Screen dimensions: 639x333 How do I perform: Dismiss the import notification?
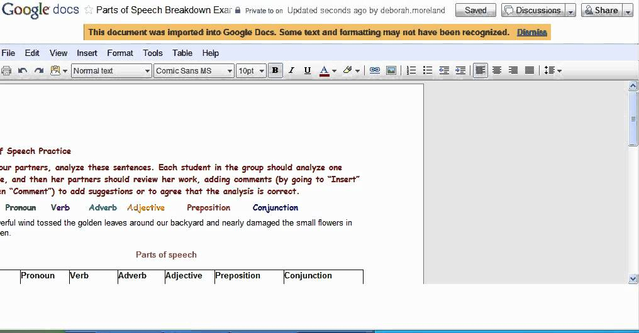coord(532,32)
